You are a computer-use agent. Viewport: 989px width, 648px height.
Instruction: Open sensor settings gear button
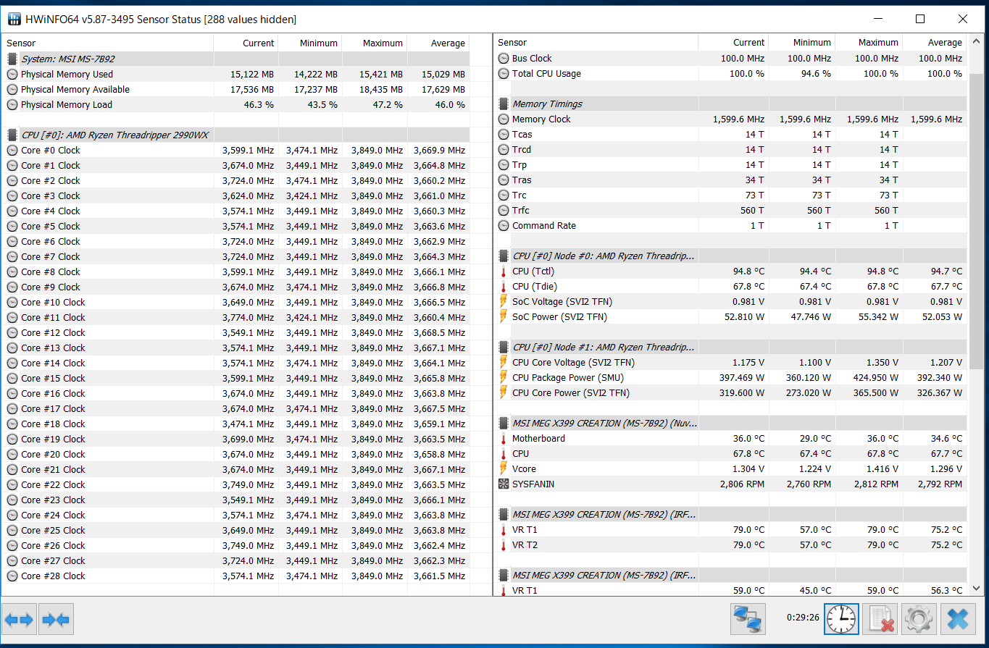[x=918, y=620]
